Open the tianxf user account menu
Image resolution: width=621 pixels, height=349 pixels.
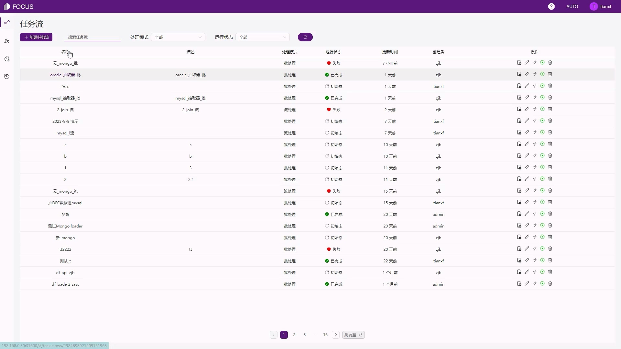pyautogui.click(x=601, y=6)
